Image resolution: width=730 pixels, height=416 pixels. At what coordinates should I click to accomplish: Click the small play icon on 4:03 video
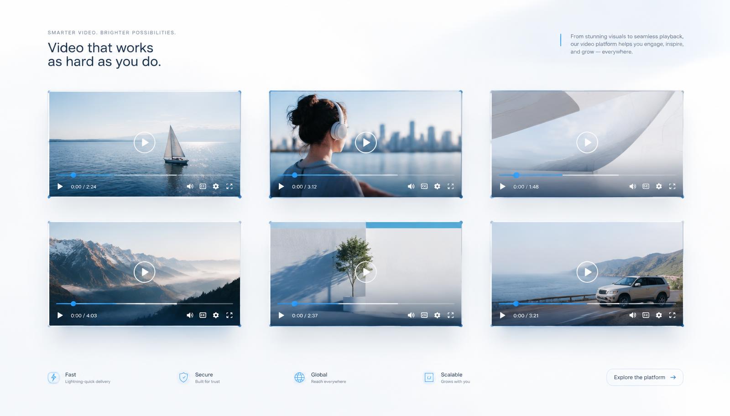coord(60,315)
